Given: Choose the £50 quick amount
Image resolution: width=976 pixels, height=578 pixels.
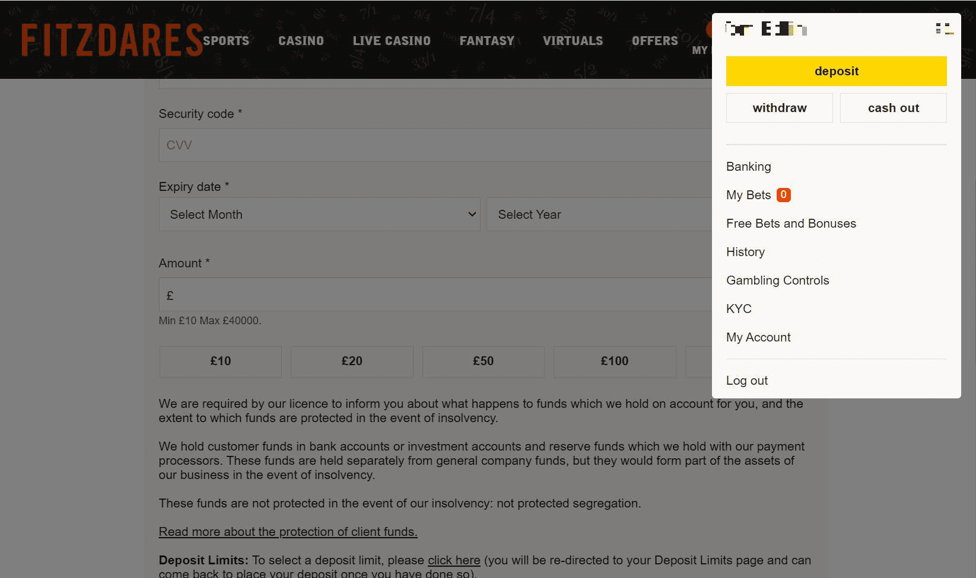Looking at the screenshot, I should (483, 362).
